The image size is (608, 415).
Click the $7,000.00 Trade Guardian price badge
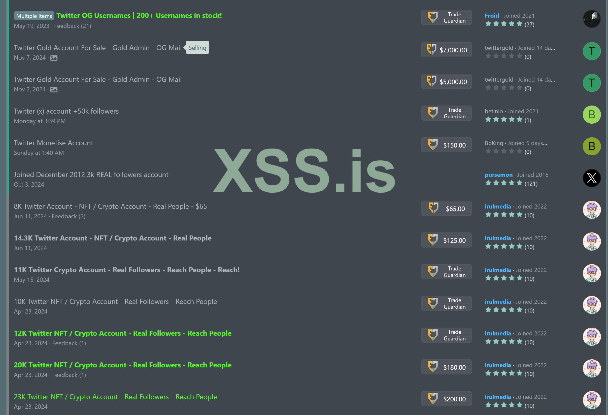pos(446,50)
